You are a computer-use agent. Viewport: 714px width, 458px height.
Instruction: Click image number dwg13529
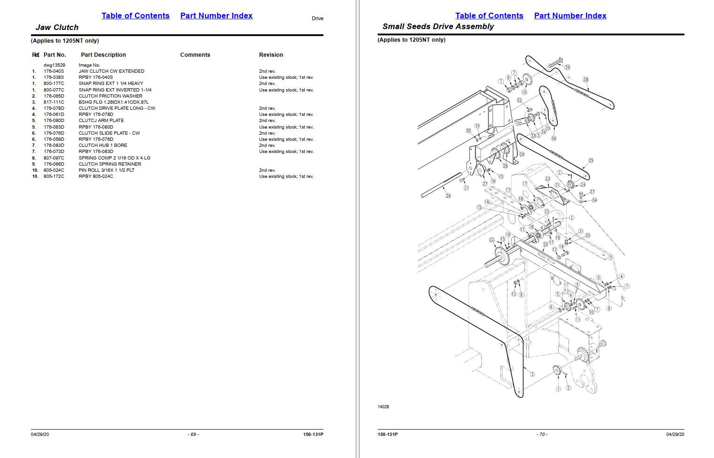[54, 65]
